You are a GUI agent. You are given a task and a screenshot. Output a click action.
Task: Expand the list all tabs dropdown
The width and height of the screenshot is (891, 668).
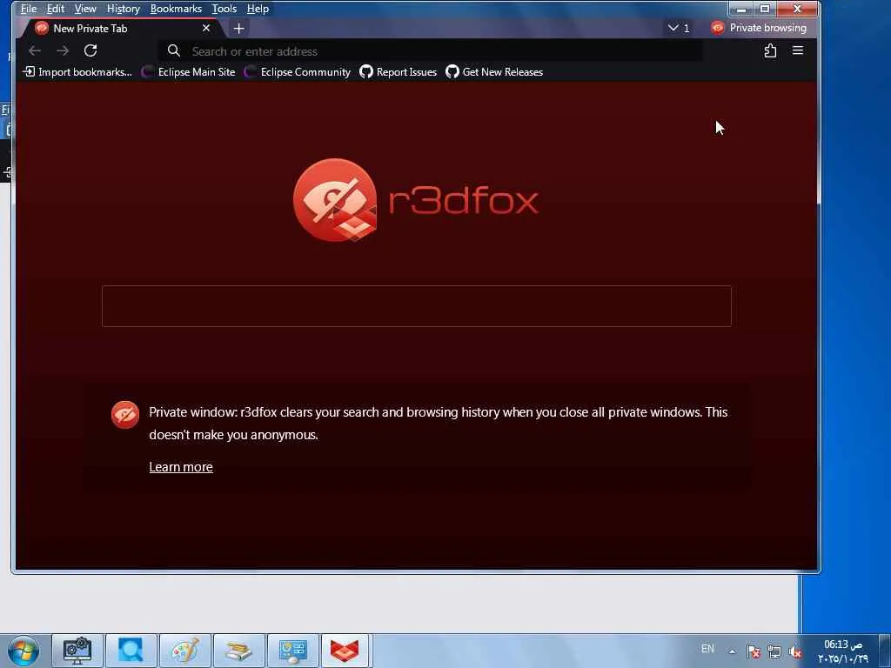pos(678,28)
